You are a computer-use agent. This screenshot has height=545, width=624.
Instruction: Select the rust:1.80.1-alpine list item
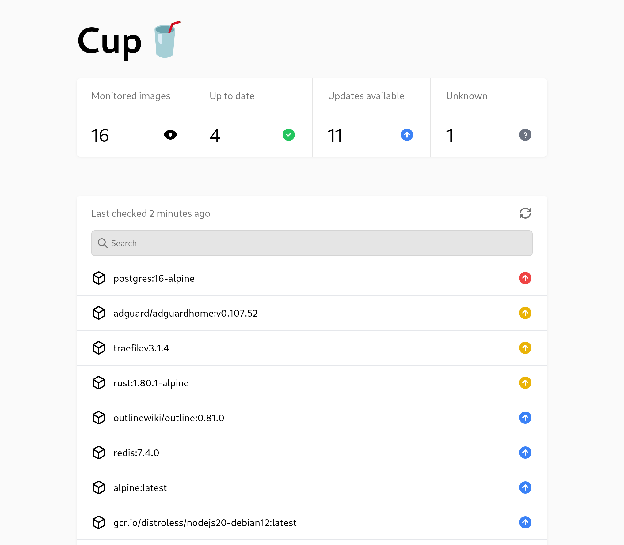151,383
